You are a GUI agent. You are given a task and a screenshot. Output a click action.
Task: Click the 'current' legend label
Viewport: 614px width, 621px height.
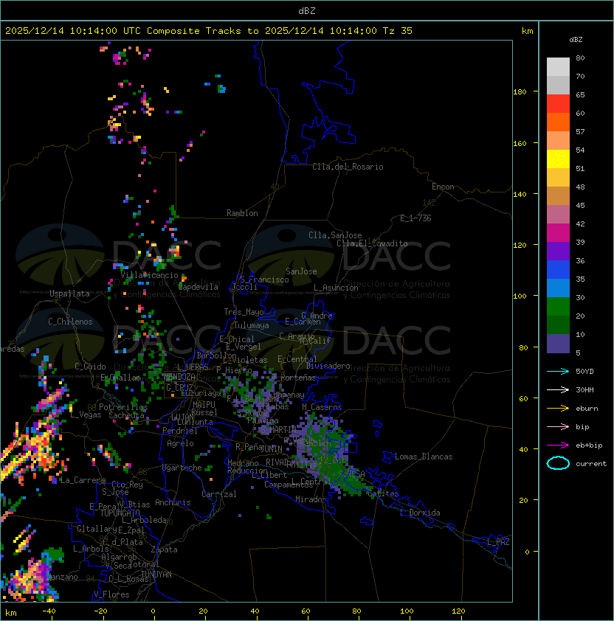[591, 464]
